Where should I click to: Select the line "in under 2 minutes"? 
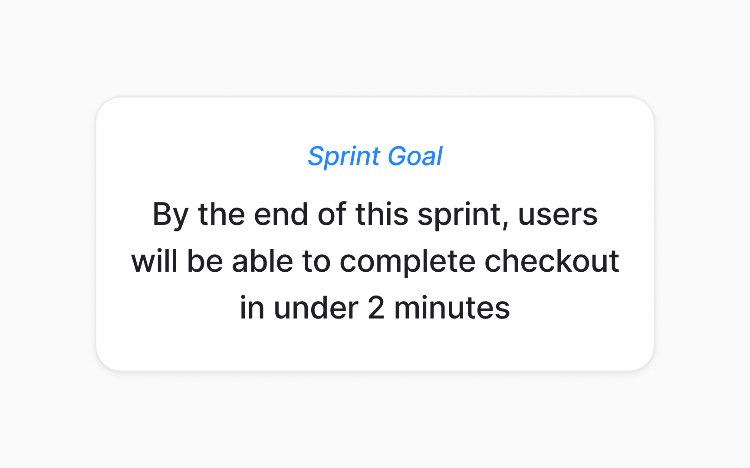pyautogui.click(x=375, y=308)
